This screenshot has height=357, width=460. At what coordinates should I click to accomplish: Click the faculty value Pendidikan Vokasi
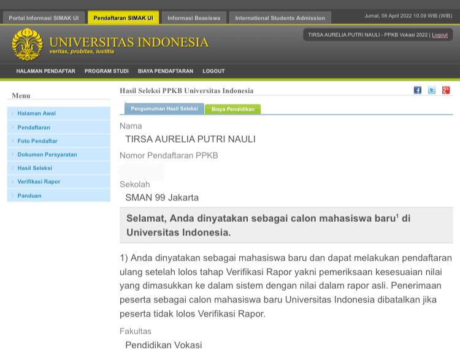(164, 345)
